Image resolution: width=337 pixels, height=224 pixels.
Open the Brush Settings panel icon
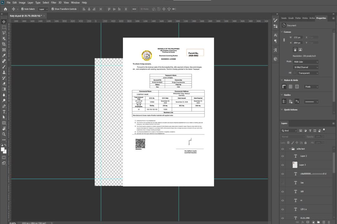pyautogui.click(x=275, y=20)
